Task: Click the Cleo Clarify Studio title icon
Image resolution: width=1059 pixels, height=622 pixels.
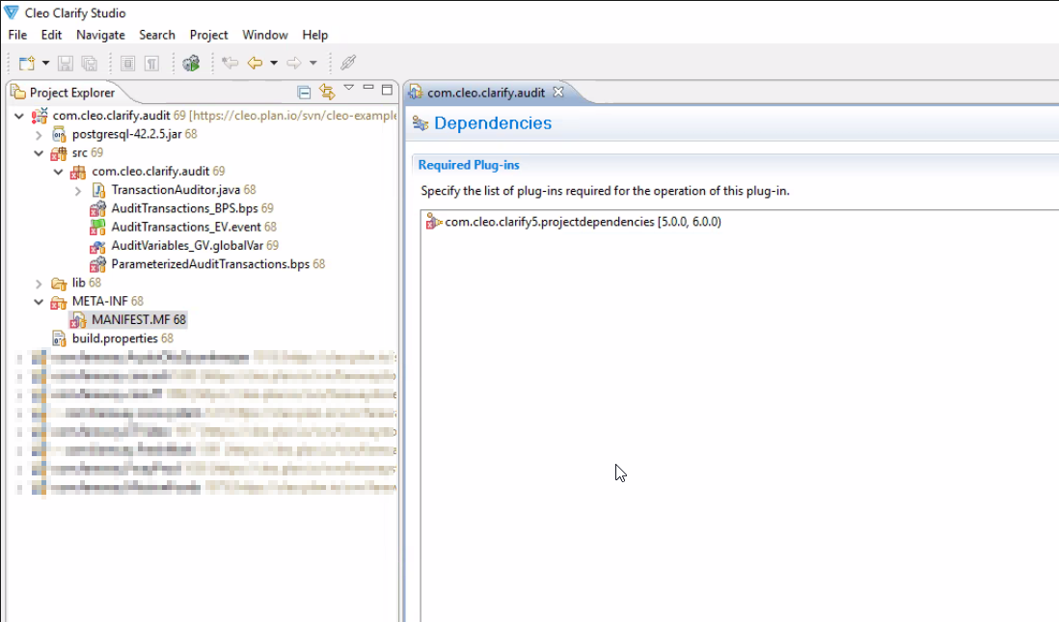Action: (x=12, y=13)
